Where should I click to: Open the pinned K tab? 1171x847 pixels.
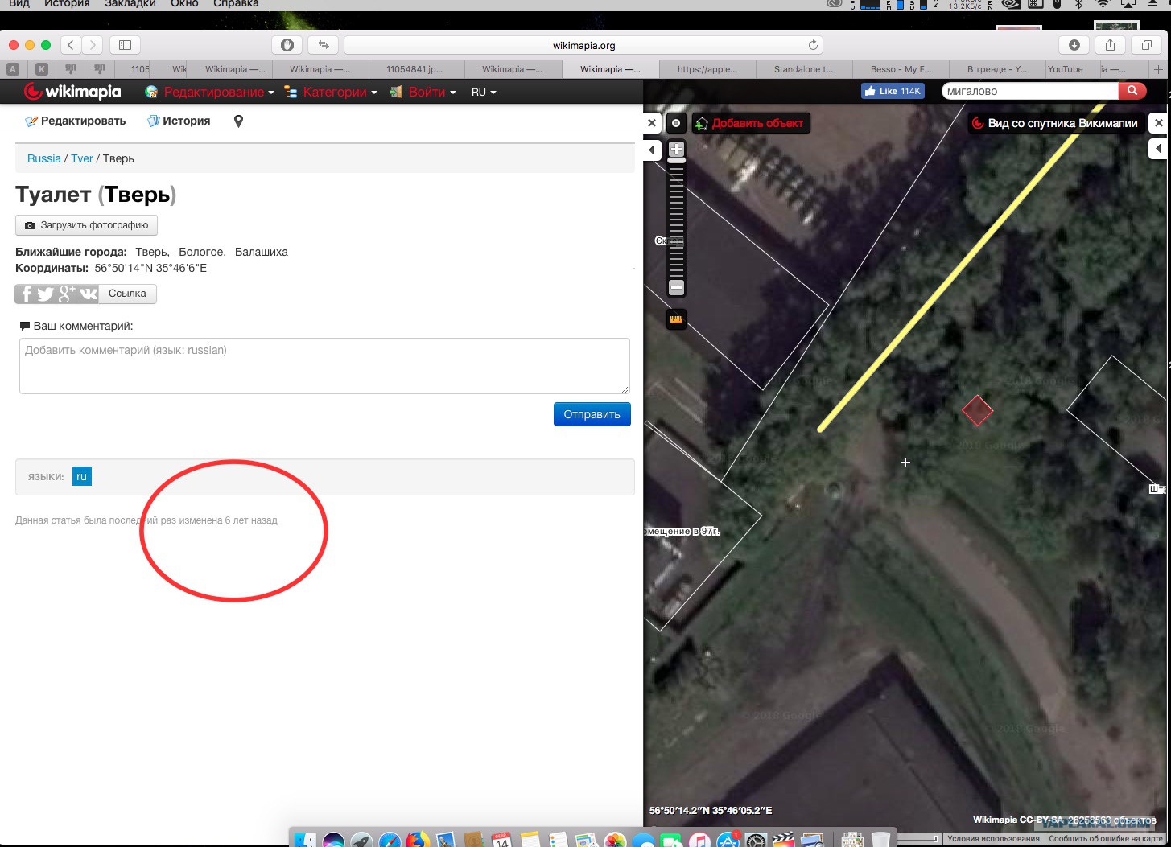click(42, 69)
